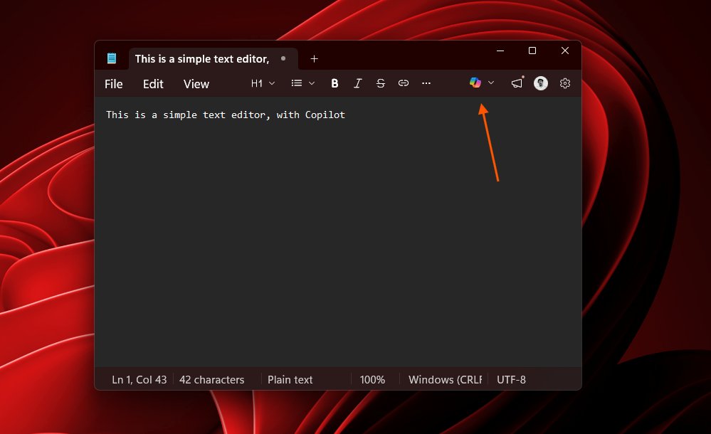Open more formatting options via ellipsis
Viewport: 711px width, 434px height.
426,83
